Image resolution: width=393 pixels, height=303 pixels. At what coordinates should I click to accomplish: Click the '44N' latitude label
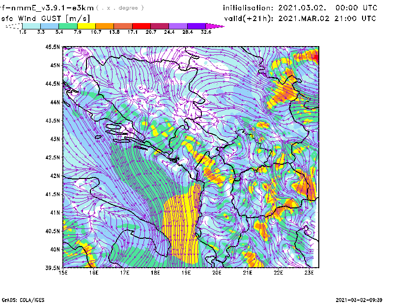[x=55, y=102]
